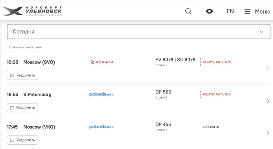
Task: Click the Rossiya airline logo
Action: (101, 62)
